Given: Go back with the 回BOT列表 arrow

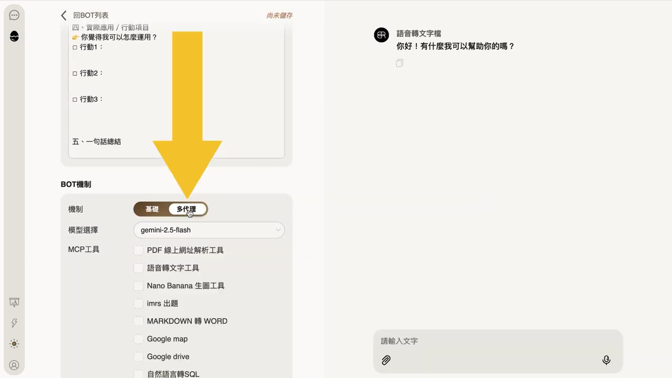Looking at the screenshot, I should click(x=64, y=15).
